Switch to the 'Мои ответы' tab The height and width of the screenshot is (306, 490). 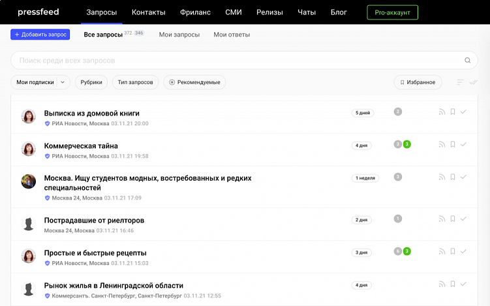tap(232, 35)
